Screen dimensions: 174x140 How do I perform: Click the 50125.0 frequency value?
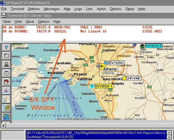[x=44, y=27]
